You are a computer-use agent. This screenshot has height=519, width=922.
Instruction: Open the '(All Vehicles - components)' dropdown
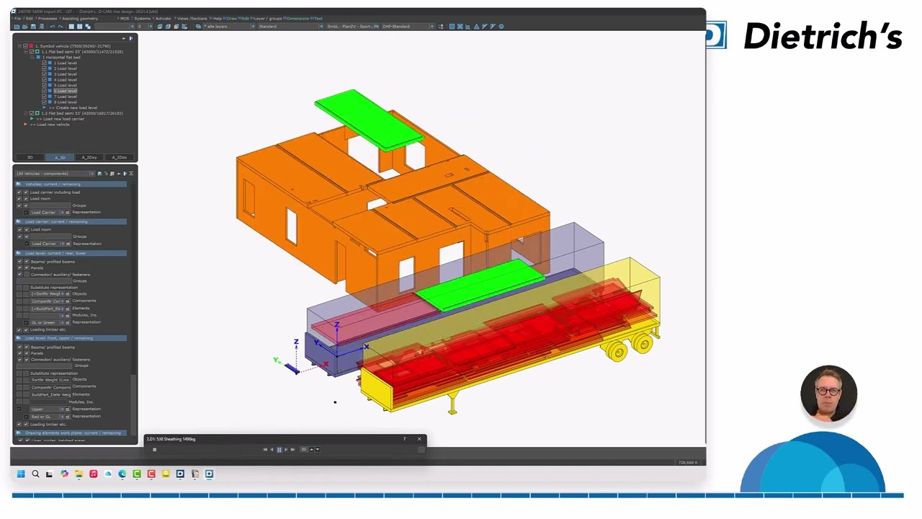click(x=92, y=174)
